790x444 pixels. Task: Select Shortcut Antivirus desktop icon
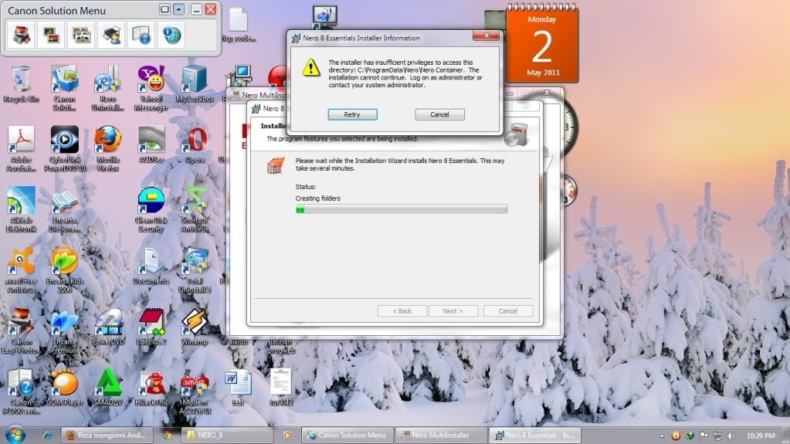[x=195, y=210]
